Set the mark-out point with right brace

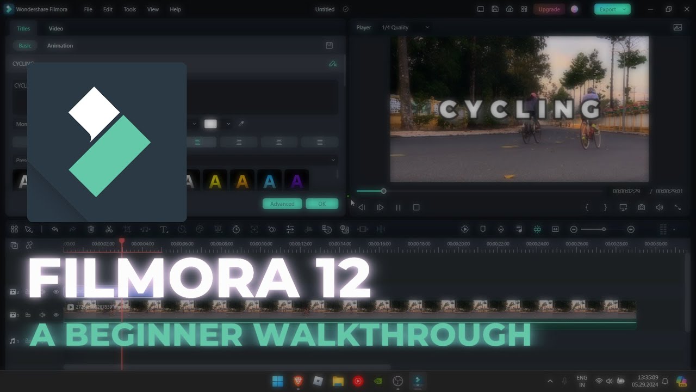[x=605, y=207]
